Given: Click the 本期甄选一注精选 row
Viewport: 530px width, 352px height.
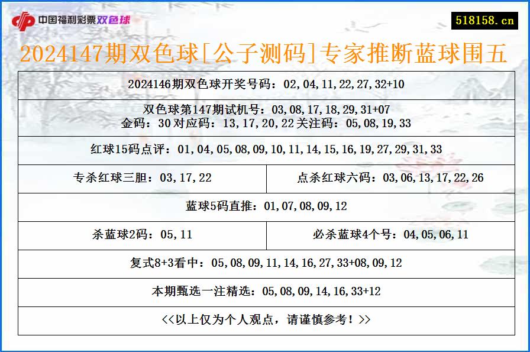Looking at the screenshot, I should (265, 290).
